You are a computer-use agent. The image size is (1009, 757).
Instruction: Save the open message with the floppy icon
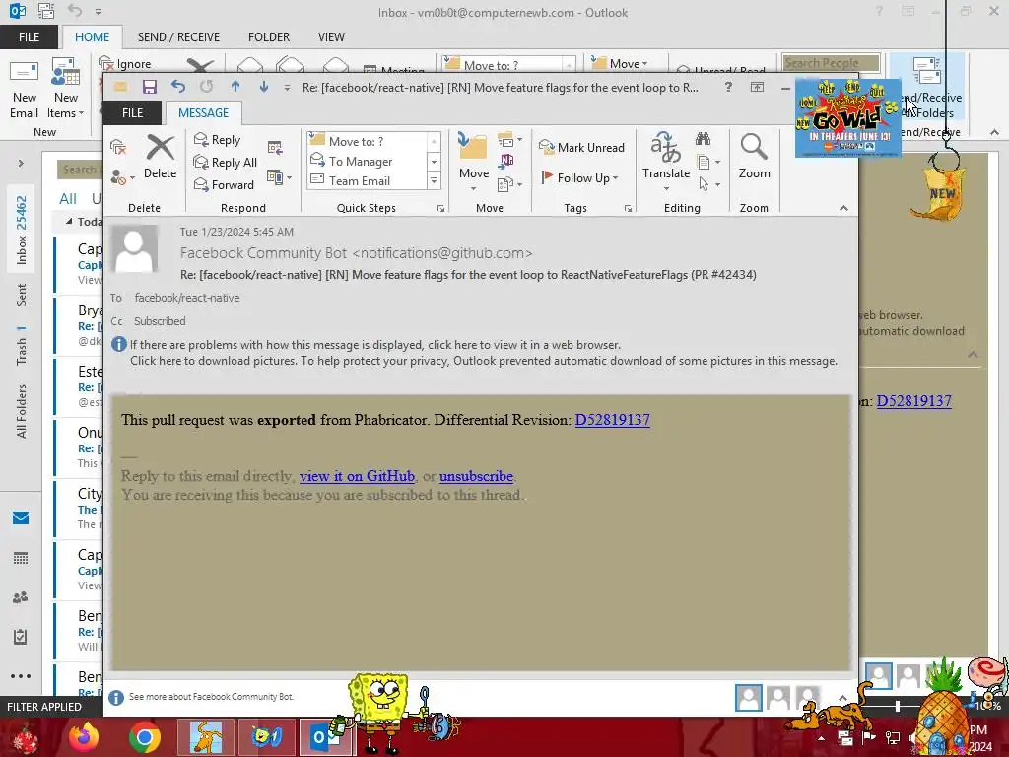click(x=150, y=87)
